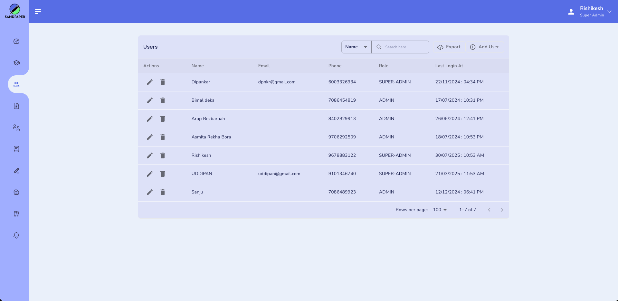Select the graduation cap sidebar icon
Viewport: 618px width, 301px height.
tap(16, 63)
